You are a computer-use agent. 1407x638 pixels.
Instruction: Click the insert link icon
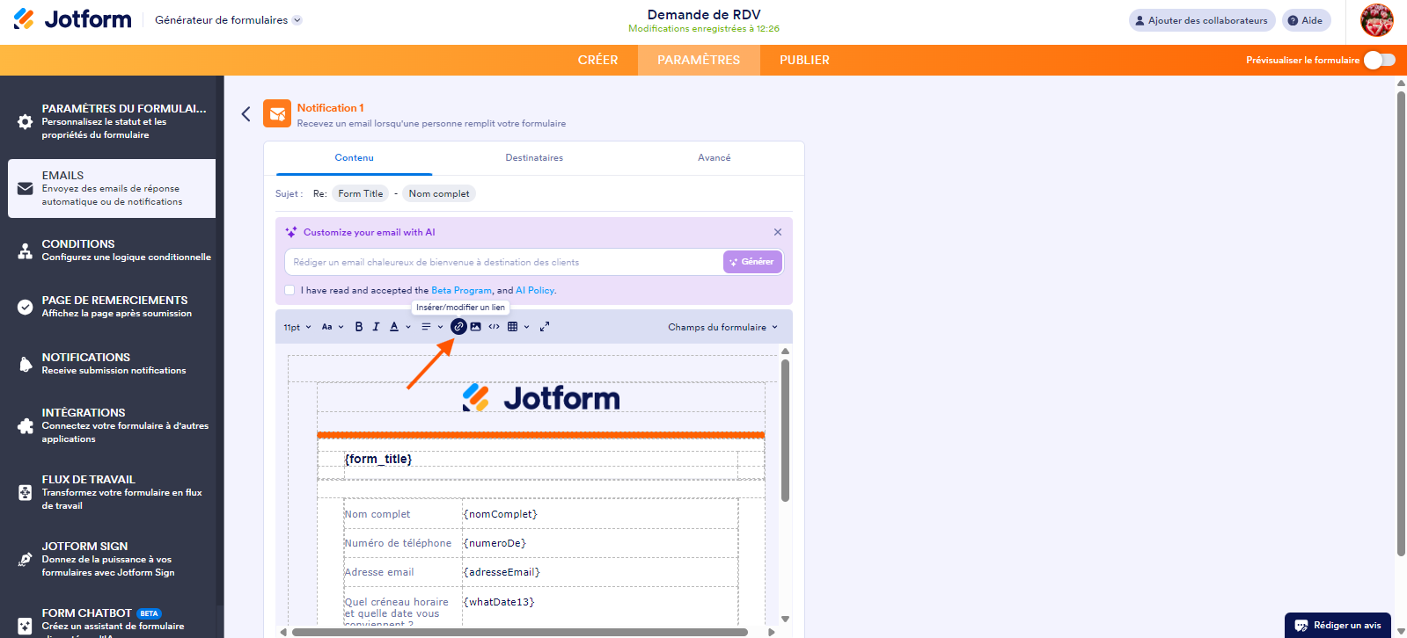(458, 327)
